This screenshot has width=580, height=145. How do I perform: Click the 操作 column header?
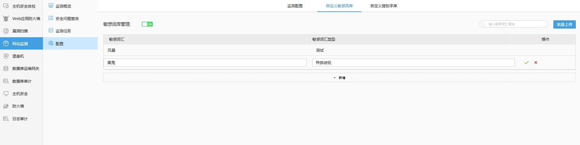pyautogui.click(x=543, y=39)
